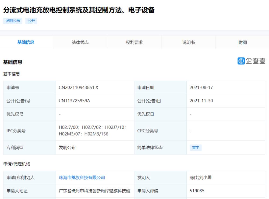The image size is (269, 199).
Task: Click the 申请人地址 label cell
Action: pos(30,191)
